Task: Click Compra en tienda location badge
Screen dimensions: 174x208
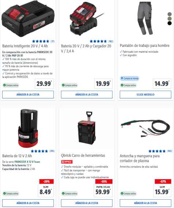Action: (x=129, y=78)
